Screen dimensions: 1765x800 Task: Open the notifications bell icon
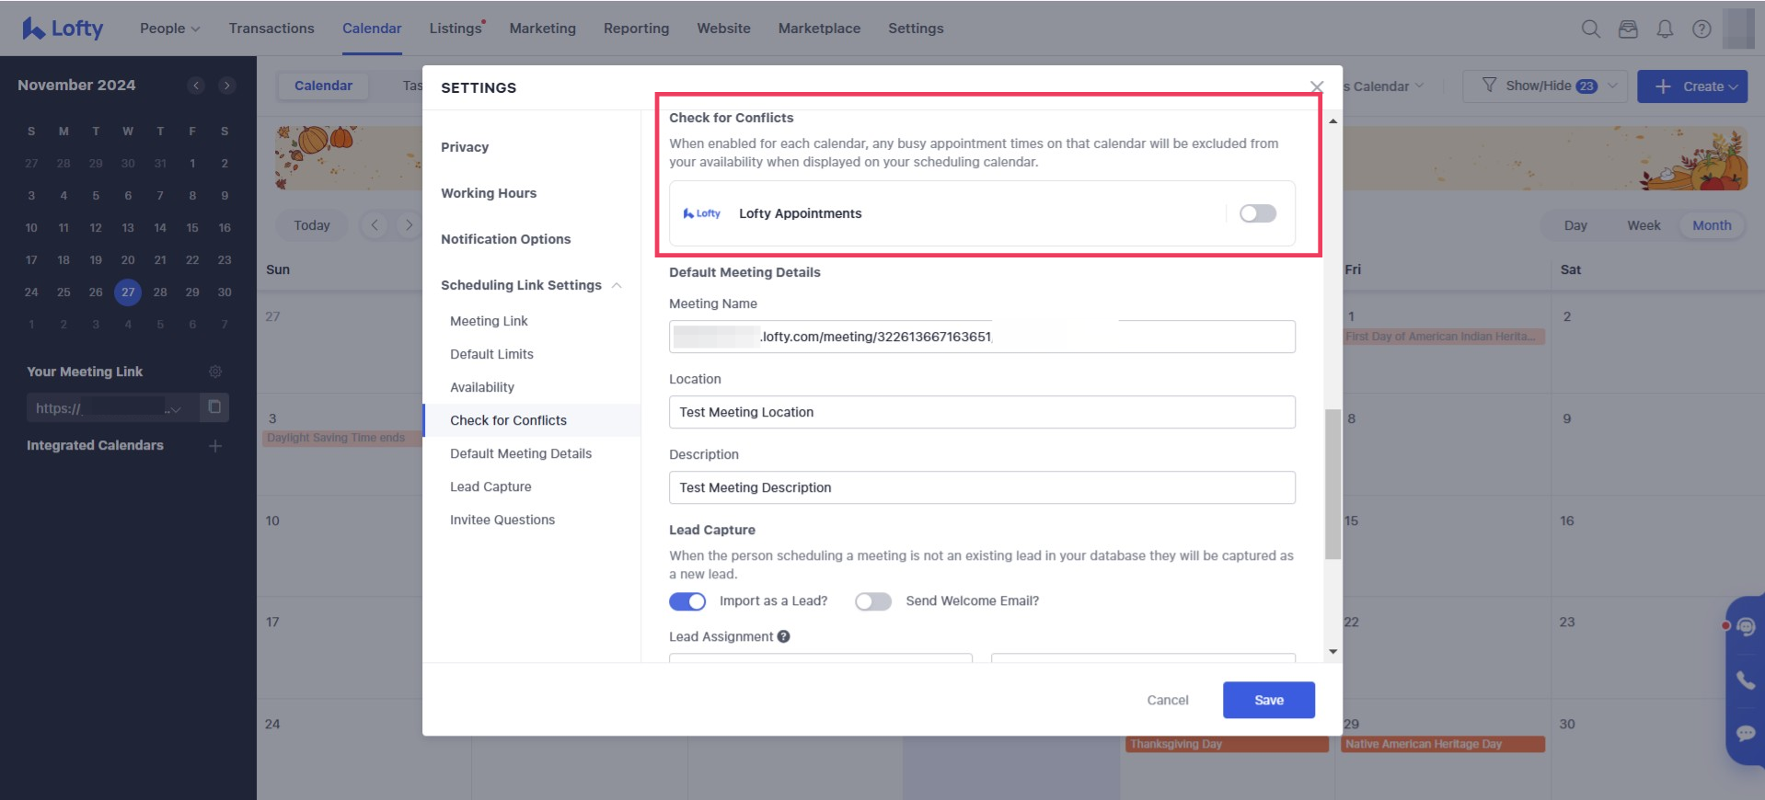(1665, 29)
